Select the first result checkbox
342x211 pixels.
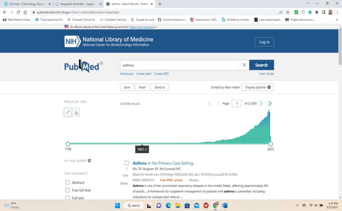[127, 163]
